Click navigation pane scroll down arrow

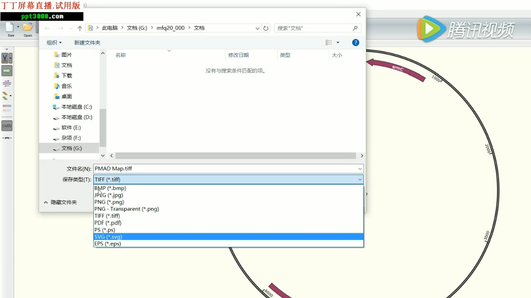click(103, 156)
